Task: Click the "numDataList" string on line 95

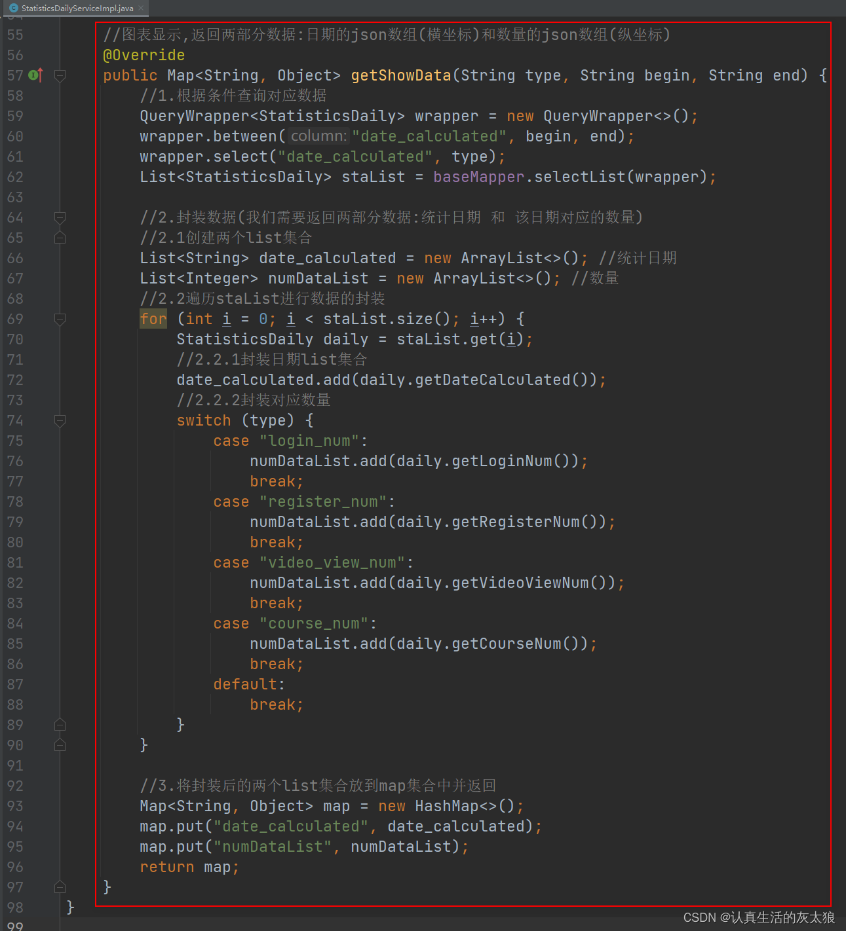Action: (273, 847)
